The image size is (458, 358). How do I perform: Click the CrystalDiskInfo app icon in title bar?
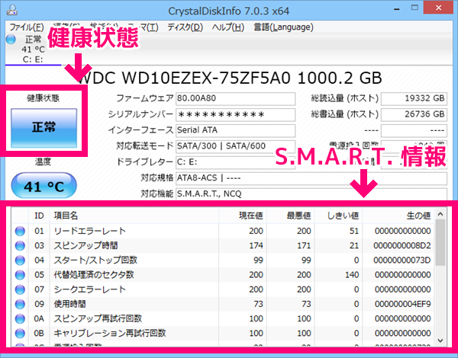click(12, 10)
